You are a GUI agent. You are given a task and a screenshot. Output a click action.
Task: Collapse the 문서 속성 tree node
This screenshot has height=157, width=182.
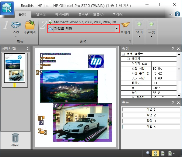point(124,54)
